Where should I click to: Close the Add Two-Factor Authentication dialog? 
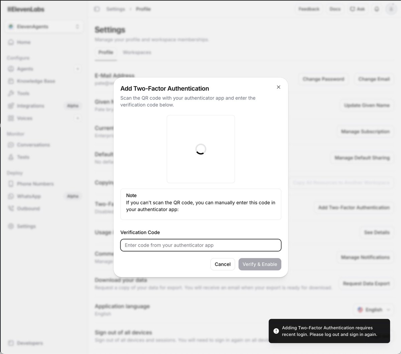(278, 87)
